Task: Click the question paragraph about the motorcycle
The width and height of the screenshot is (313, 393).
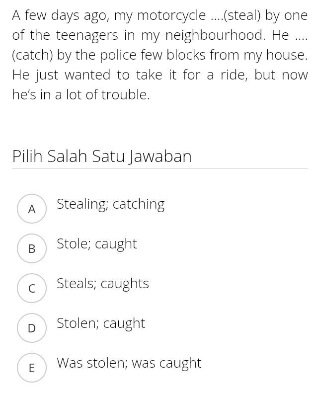Action: 160,55
